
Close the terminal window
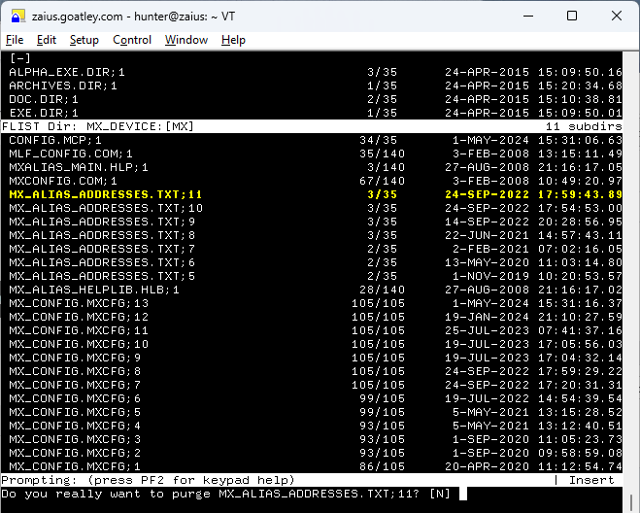pyautogui.click(x=617, y=17)
